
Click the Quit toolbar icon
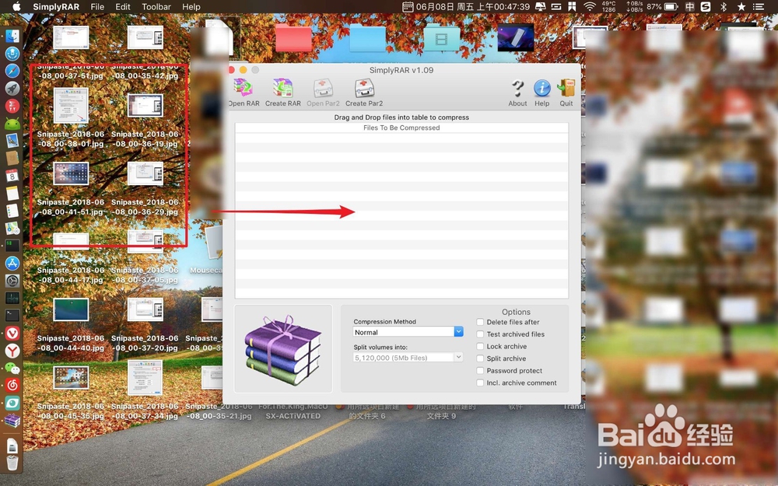pyautogui.click(x=566, y=89)
